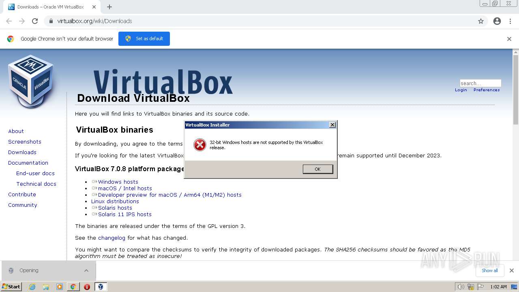Image resolution: width=519 pixels, height=292 pixels.
Task: Click the red error icon in dialog
Action: pos(199,145)
